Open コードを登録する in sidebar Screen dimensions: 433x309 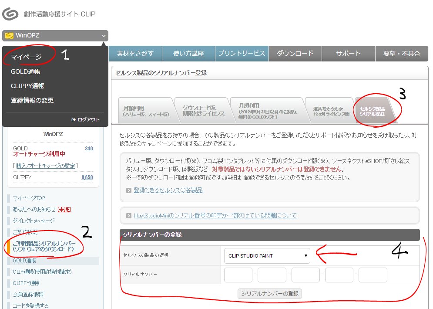[30, 306]
